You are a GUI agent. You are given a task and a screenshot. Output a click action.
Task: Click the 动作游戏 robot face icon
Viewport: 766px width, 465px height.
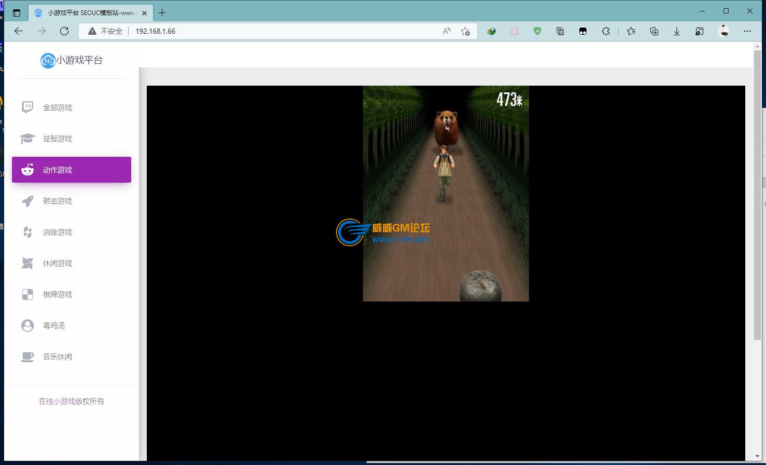27,170
